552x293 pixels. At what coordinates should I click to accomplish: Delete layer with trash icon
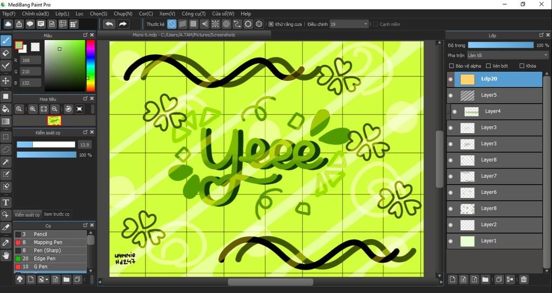(x=523, y=280)
